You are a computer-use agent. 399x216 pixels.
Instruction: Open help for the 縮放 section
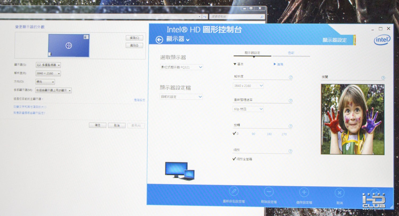click(290, 151)
